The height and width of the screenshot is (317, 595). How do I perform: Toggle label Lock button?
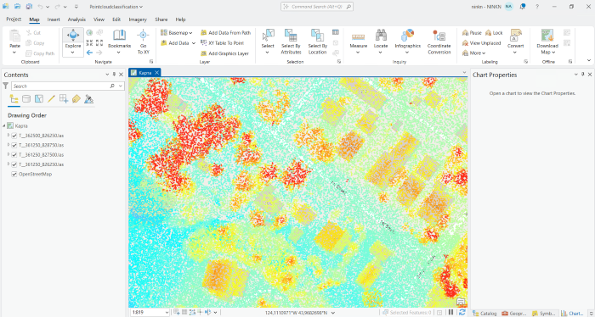pyautogui.click(x=494, y=33)
